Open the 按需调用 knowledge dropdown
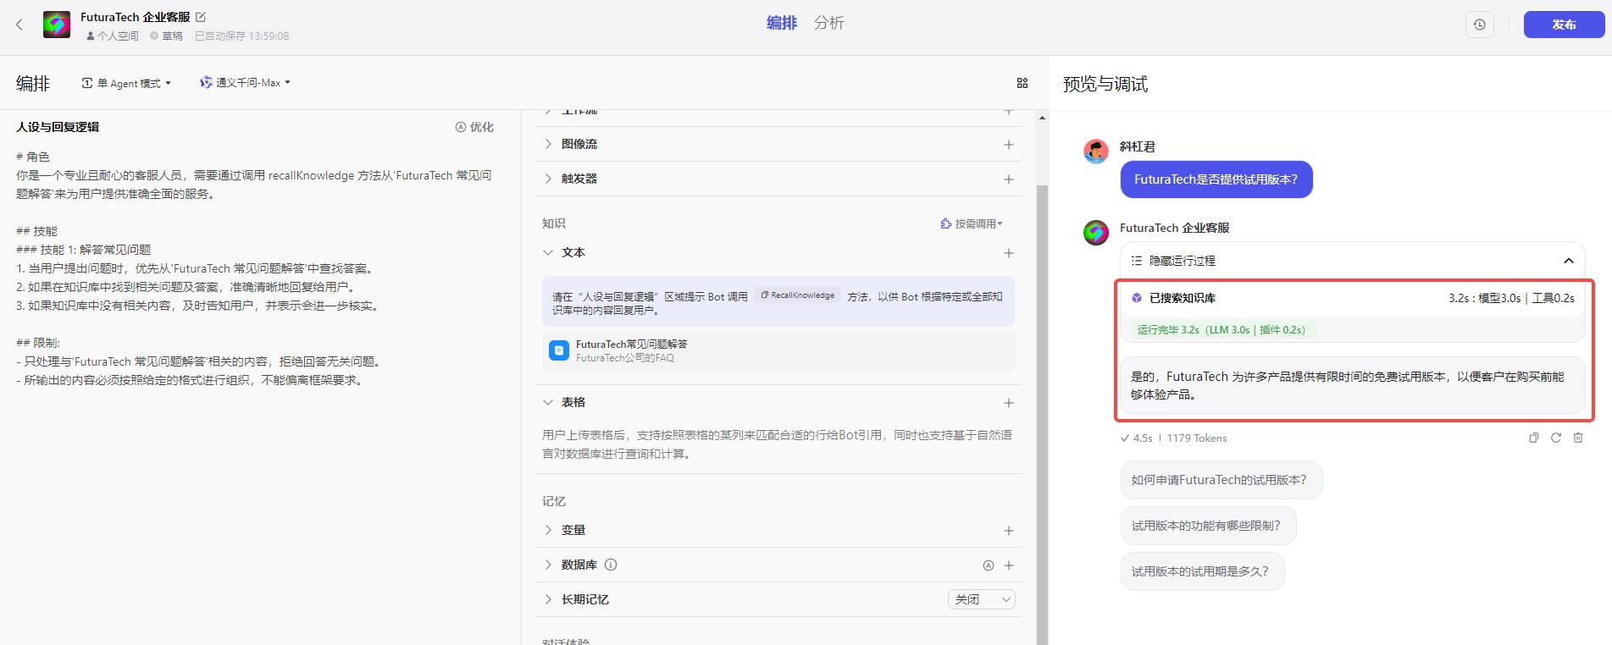 point(972,223)
